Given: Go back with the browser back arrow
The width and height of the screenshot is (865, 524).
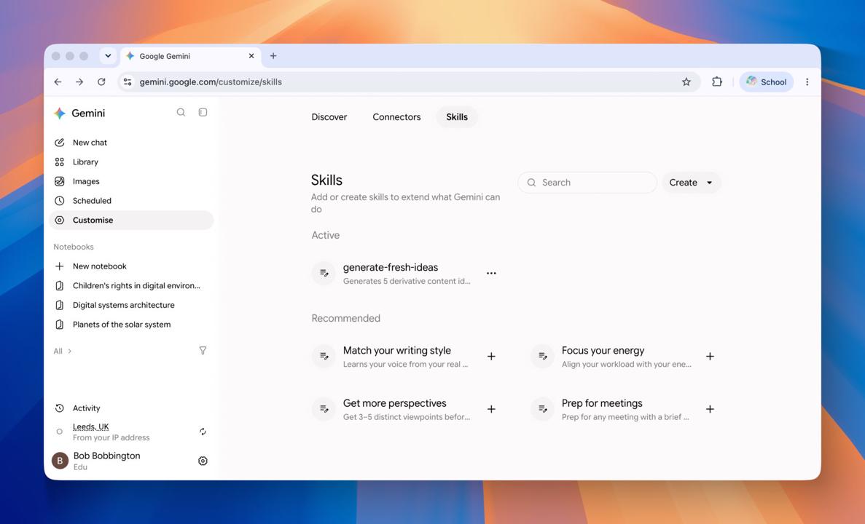Looking at the screenshot, I should [58, 82].
